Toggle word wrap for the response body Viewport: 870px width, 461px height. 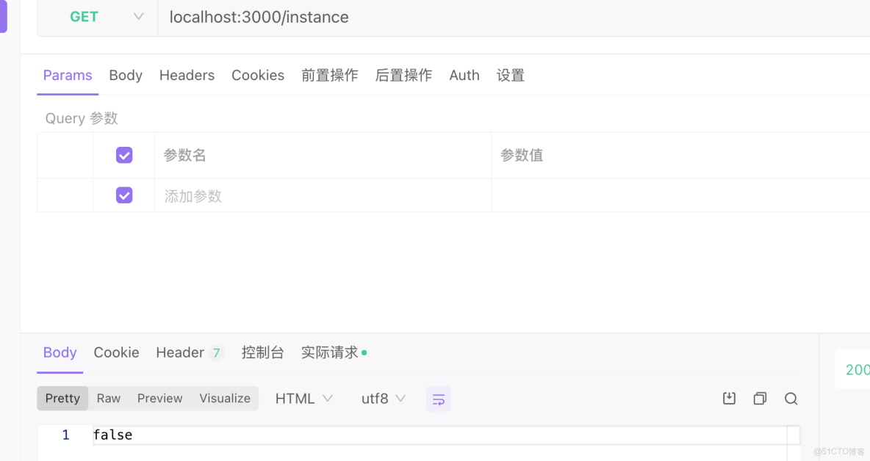[439, 399]
